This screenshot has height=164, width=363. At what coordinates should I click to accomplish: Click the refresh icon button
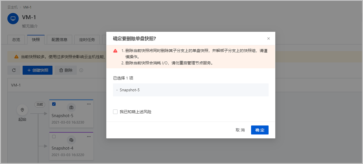tap(14, 70)
